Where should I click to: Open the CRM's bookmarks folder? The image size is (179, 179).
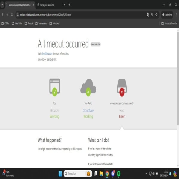(5, 23)
